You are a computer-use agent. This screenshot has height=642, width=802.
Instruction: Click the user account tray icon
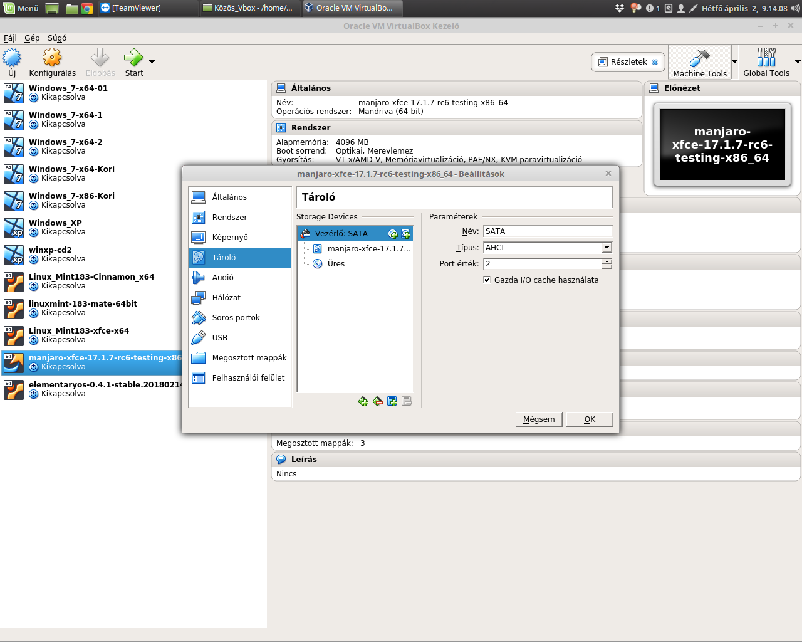coord(681,8)
